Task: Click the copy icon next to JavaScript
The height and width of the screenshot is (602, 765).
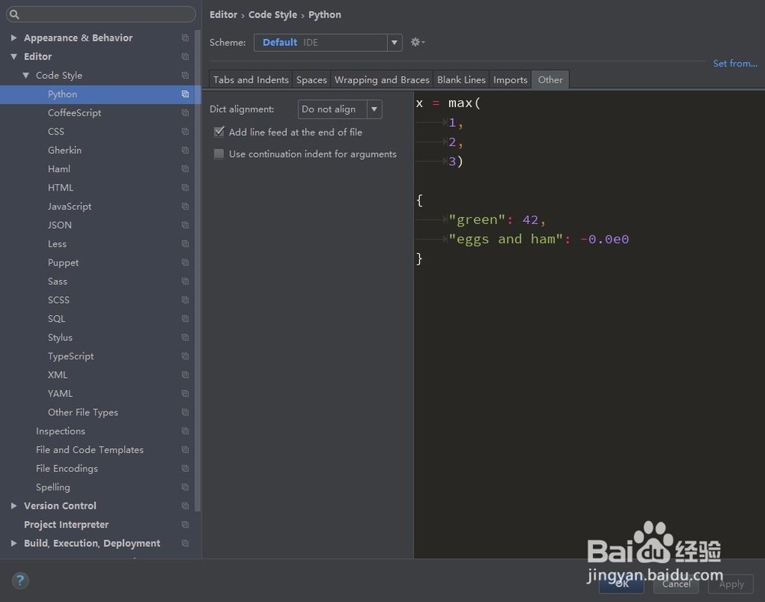Action: (185, 207)
